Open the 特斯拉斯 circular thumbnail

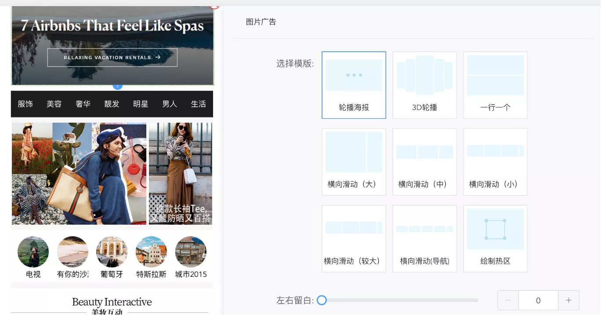(151, 252)
